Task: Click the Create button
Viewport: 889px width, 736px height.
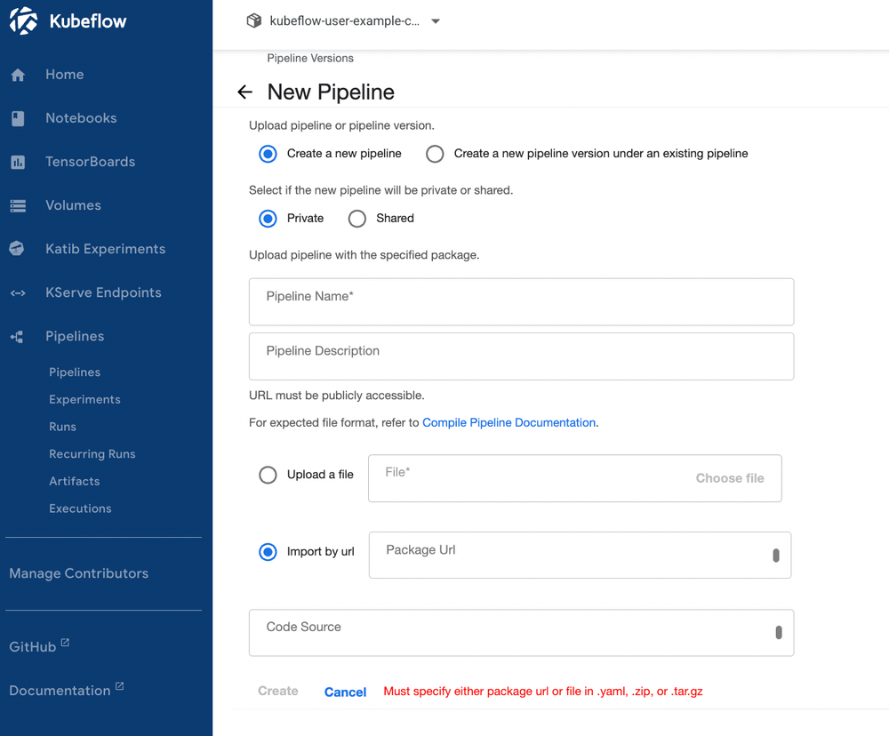Action: click(x=277, y=691)
